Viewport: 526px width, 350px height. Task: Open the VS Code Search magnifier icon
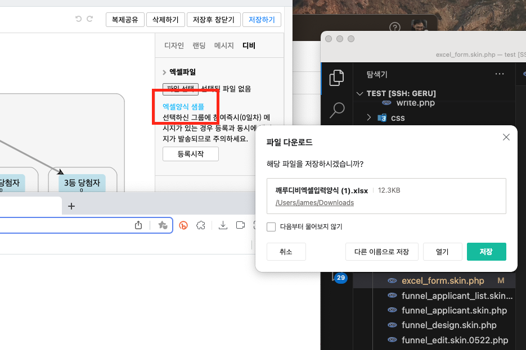337,110
